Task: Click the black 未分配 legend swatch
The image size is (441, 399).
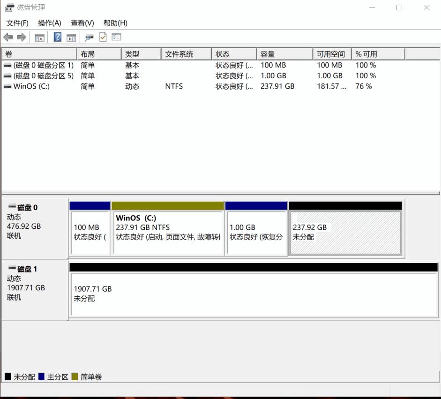Action: (x=8, y=377)
